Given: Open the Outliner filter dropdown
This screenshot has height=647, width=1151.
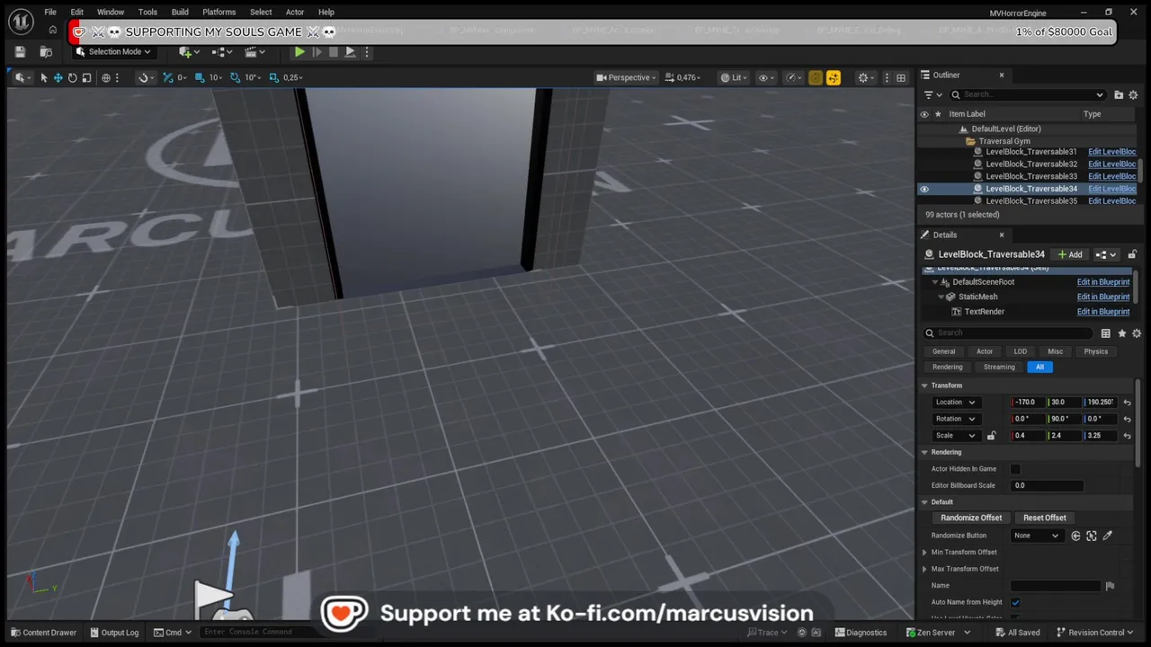Looking at the screenshot, I should click(932, 94).
